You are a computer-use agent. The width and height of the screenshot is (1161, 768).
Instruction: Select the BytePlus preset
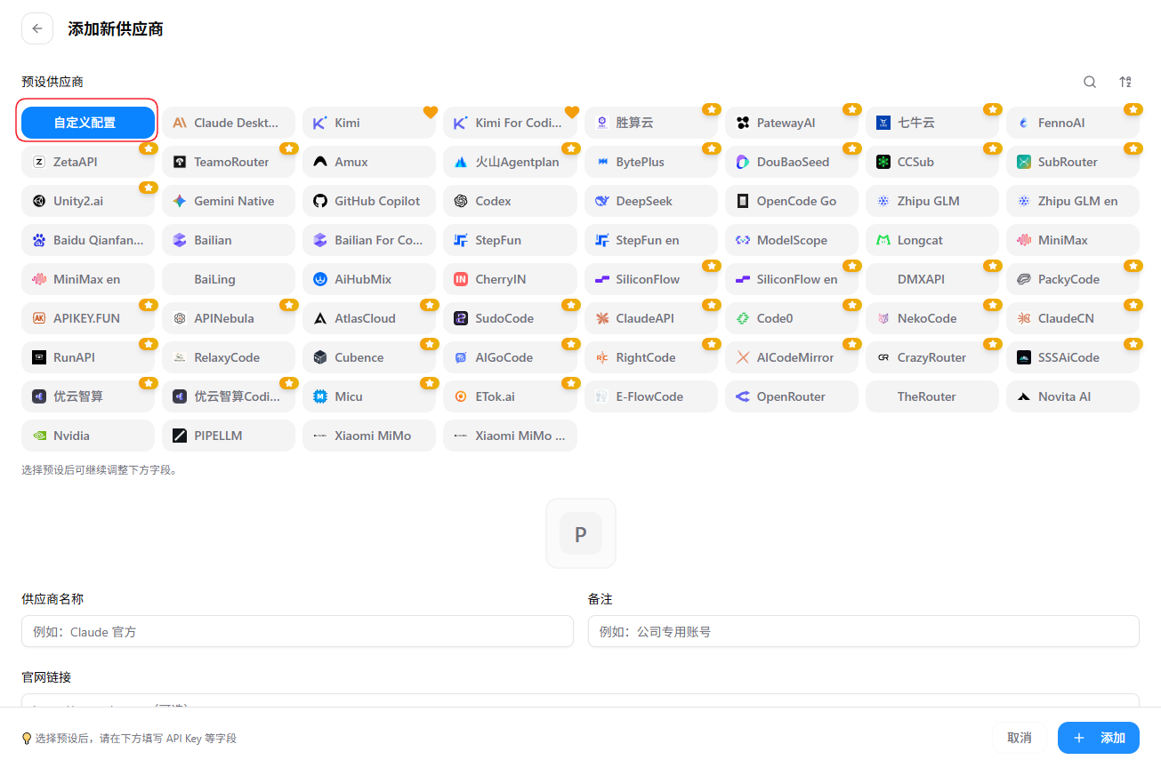(651, 162)
